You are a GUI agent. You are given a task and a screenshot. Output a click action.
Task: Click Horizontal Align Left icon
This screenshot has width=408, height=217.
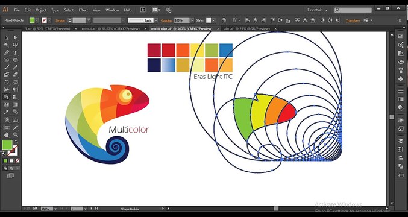pyautogui.click(x=248, y=20)
